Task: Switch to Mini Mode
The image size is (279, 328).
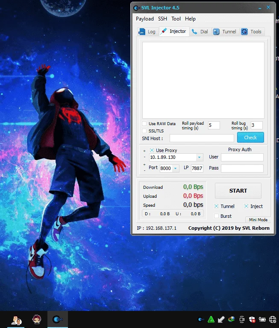Action: [258, 220]
